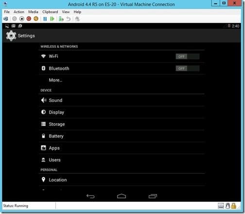
Task: Tap the Android Recent Apps button
Action: pos(153,196)
